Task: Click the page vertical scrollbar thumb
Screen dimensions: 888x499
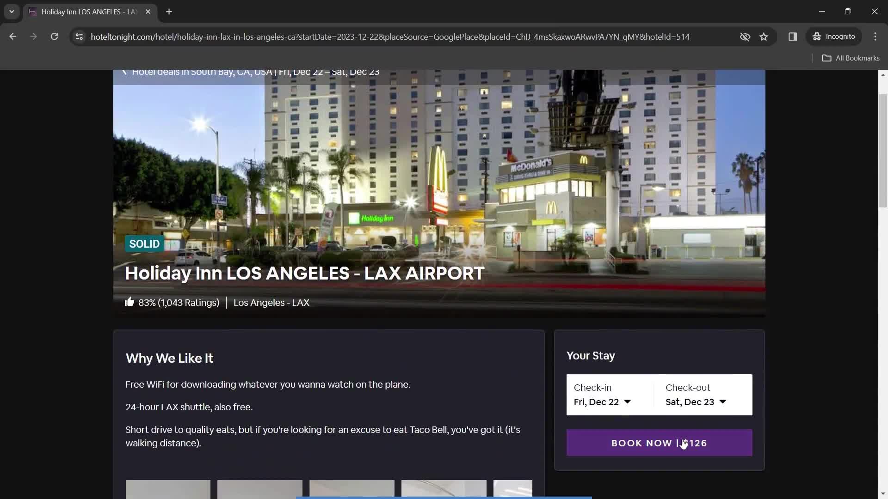Action: [x=883, y=151]
